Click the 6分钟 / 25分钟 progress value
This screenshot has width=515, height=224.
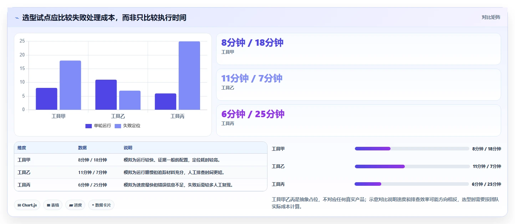[486, 184]
